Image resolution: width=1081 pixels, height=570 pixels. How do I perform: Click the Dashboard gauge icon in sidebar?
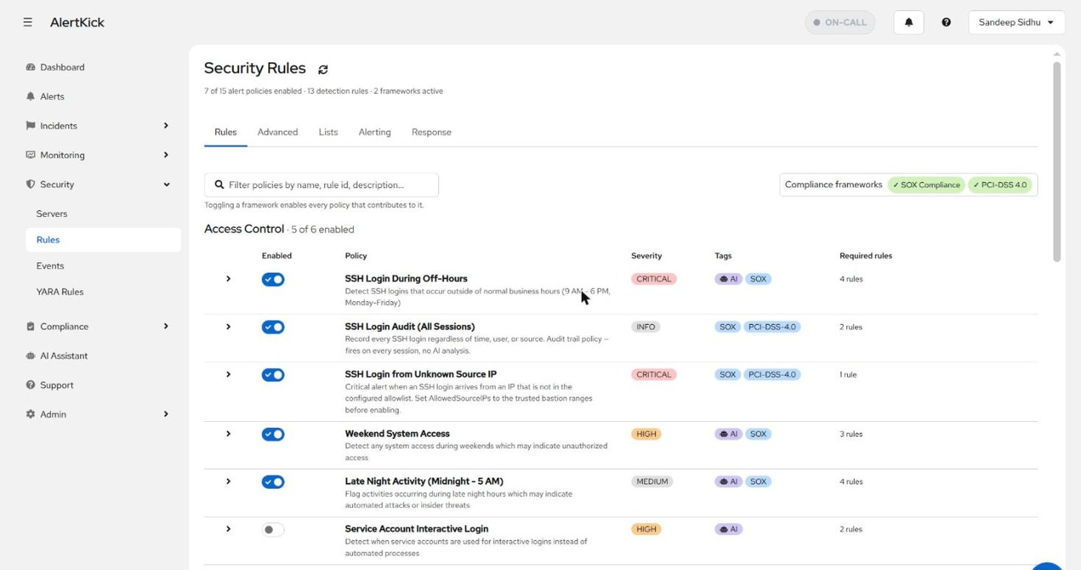30,67
